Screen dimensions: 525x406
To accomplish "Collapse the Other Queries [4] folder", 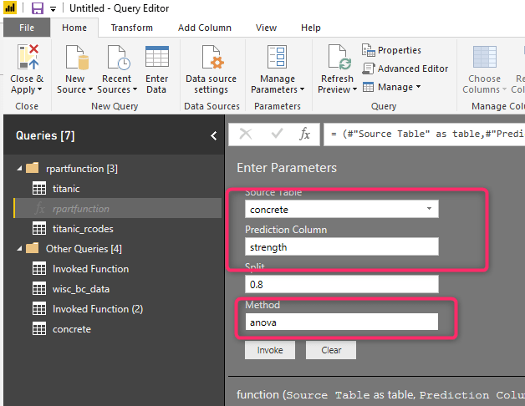I will (x=19, y=249).
